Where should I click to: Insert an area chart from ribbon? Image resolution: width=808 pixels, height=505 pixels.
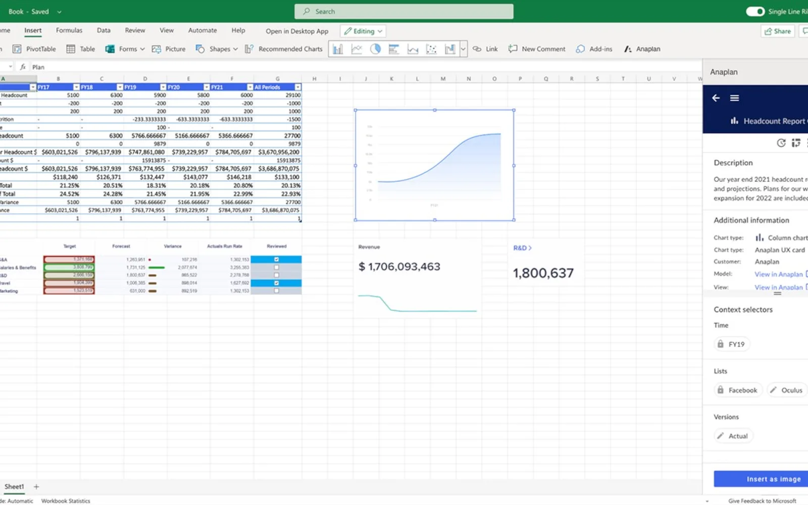tap(413, 49)
